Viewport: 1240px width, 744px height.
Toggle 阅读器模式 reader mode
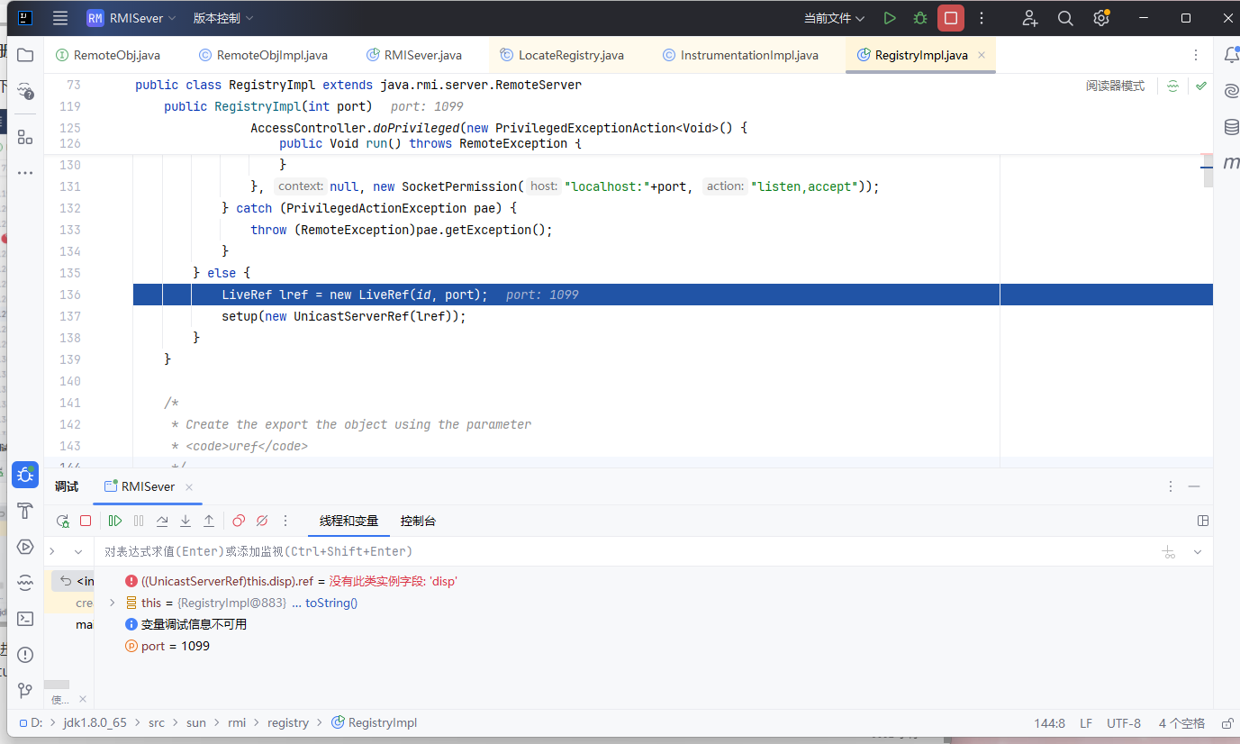1115,86
